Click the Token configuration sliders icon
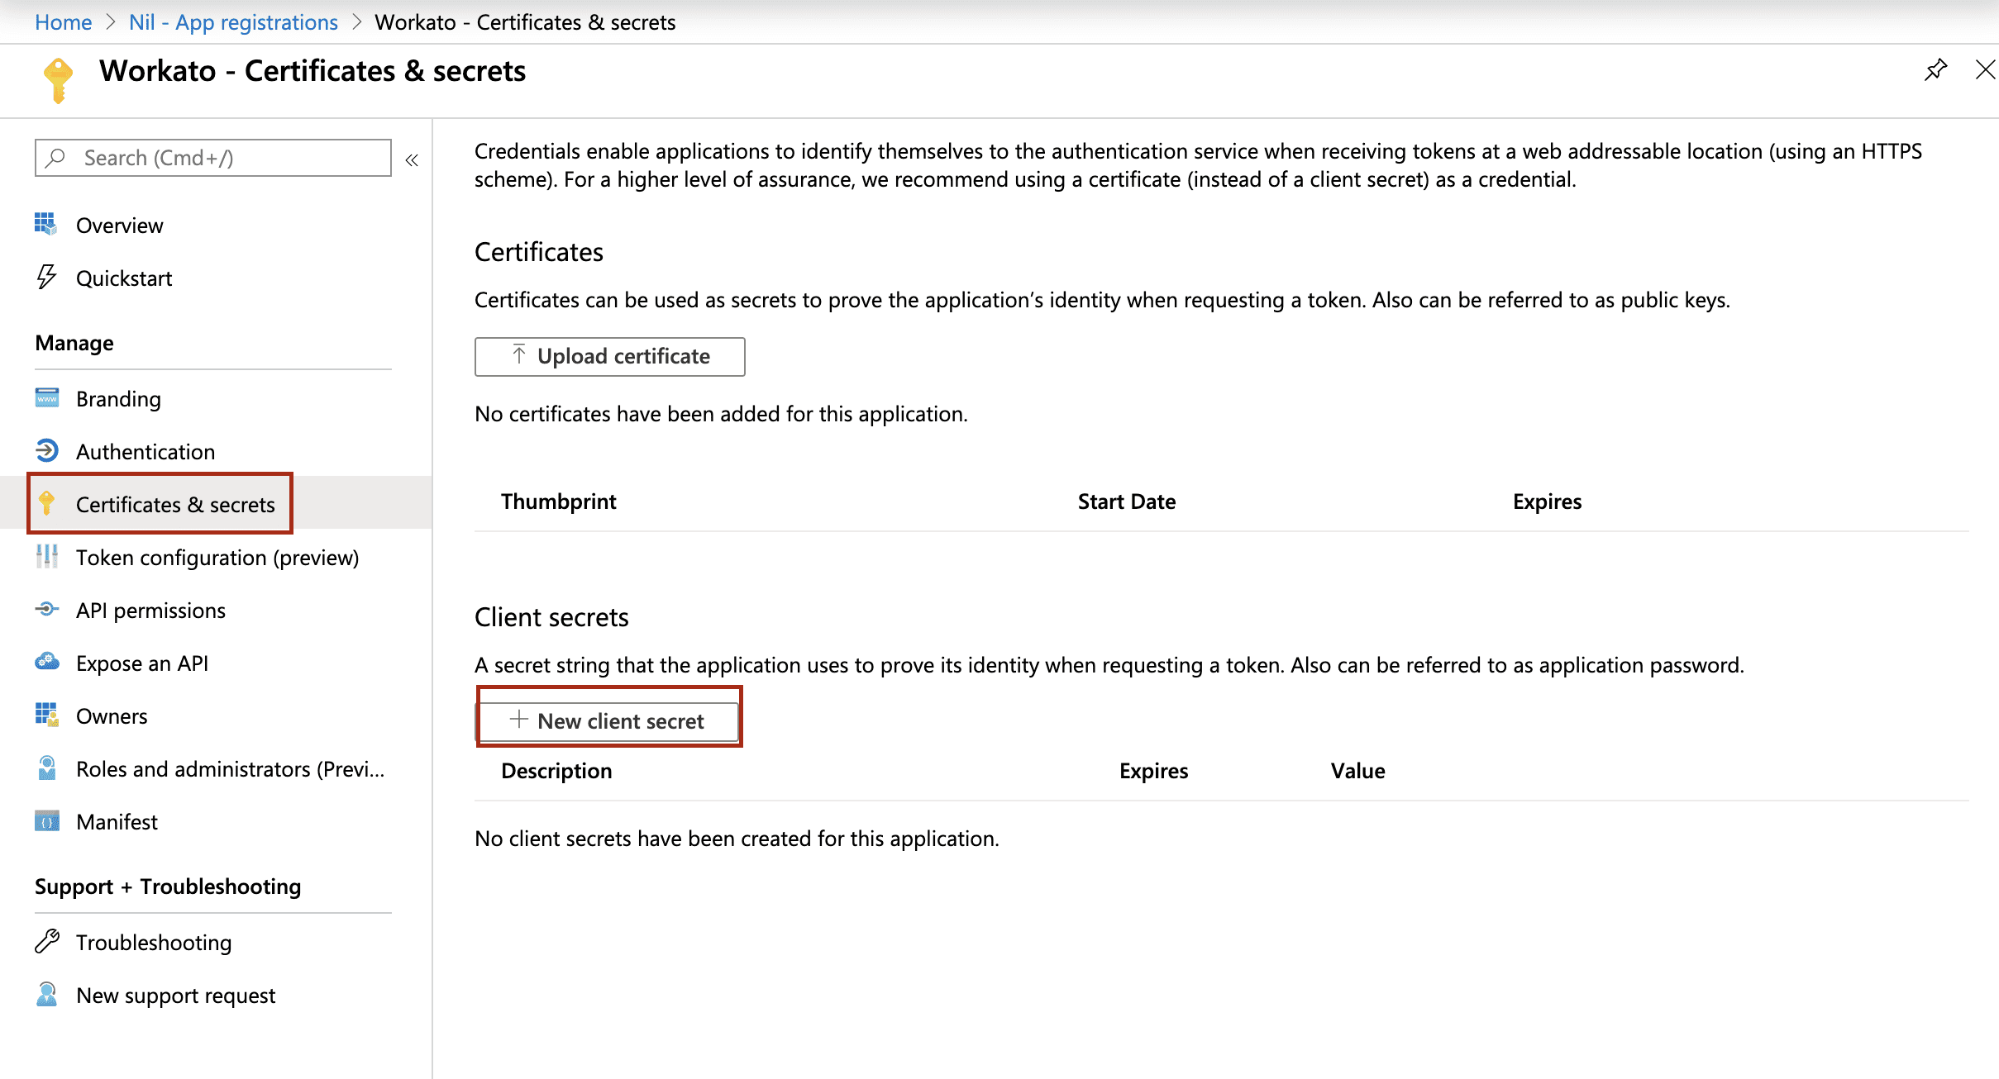Viewport: 1999px width, 1079px height. pos(47,557)
